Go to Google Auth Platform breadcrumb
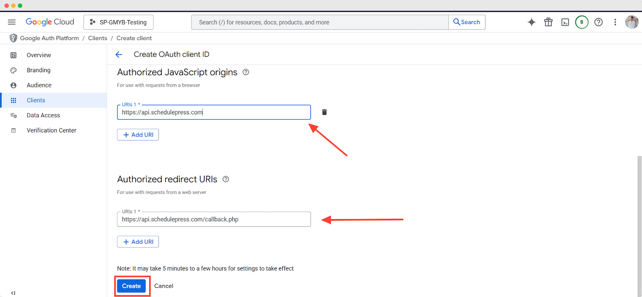The height and width of the screenshot is (297, 642). pyautogui.click(x=49, y=38)
